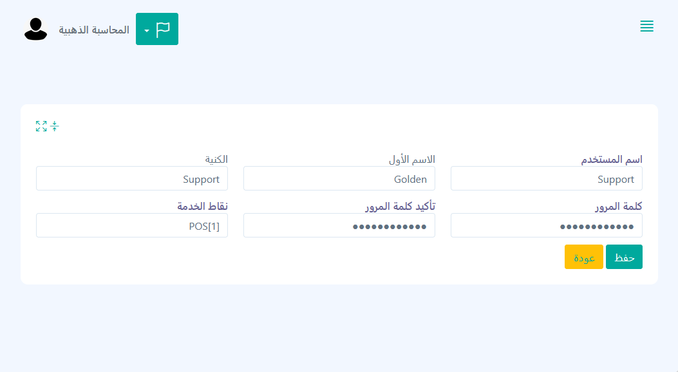Image resolution: width=678 pixels, height=372 pixels.
Task: Click the الكنية label text
Action: (215, 160)
